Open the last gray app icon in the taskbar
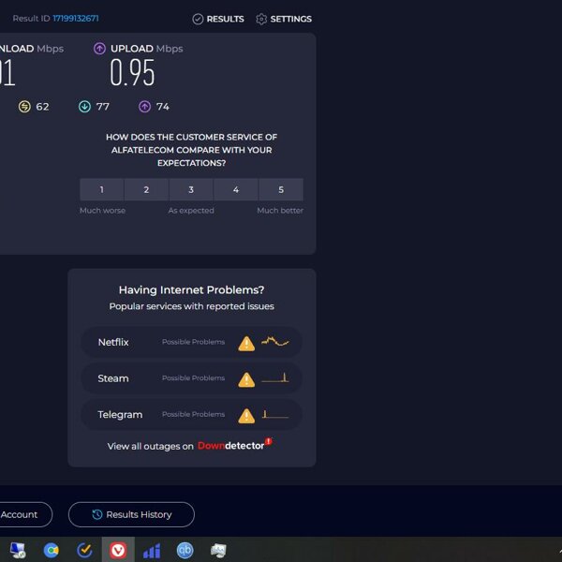Screen dimensions: 562x562 click(x=218, y=551)
